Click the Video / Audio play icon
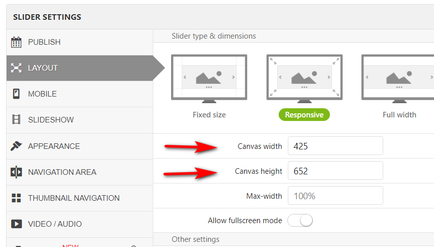434x247 pixels. pyautogui.click(x=16, y=224)
